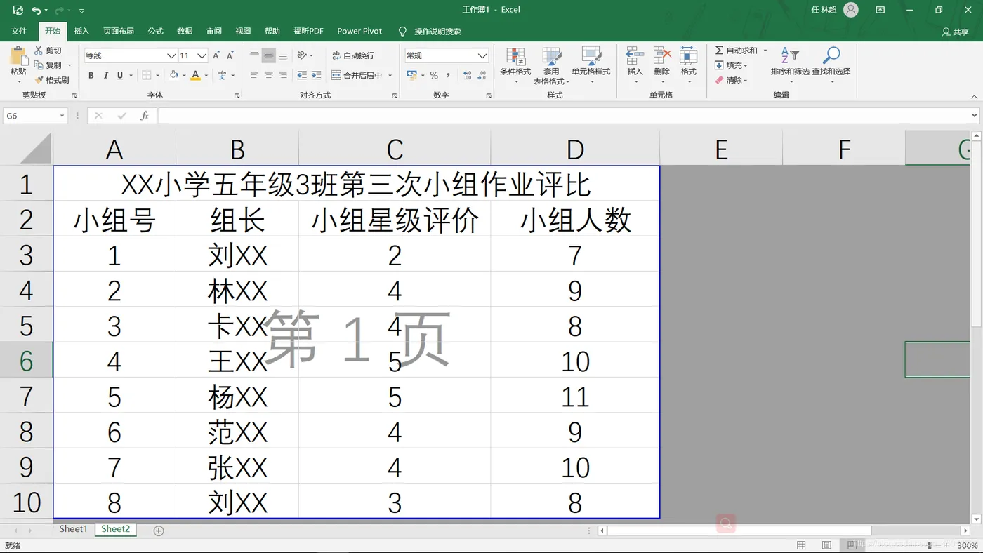Apply accounting number format icon

coord(411,76)
